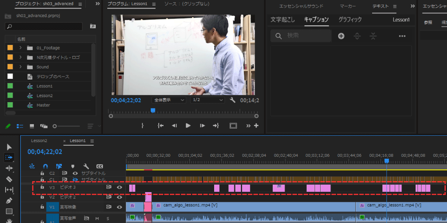Step forward one frame
Viewport: 447px width, 223px height.
click(202, 126)
